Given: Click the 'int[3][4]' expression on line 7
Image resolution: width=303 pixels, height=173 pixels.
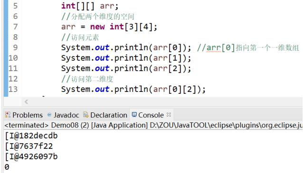Looking at the screenshot, I should (132, 27).
